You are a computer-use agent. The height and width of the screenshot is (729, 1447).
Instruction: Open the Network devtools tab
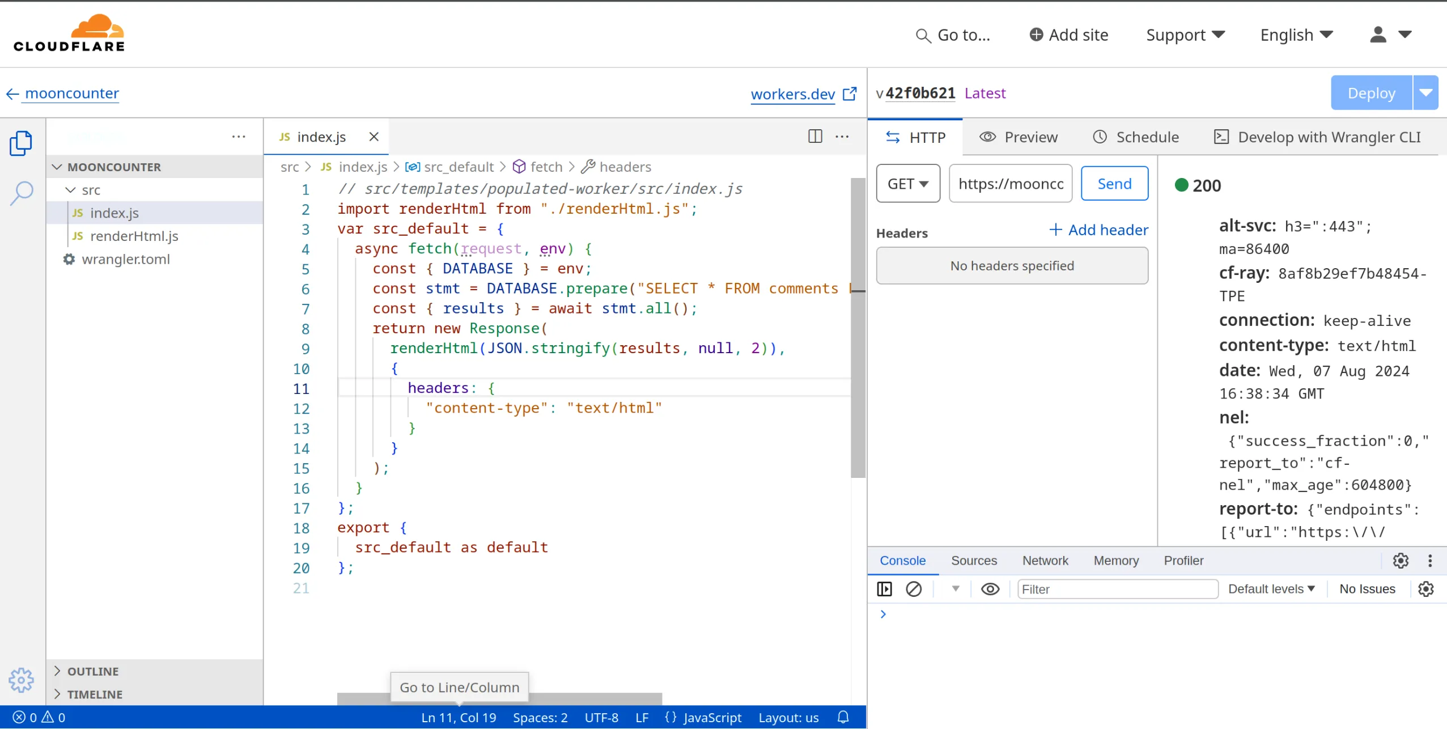click(x=1045, y=561)
